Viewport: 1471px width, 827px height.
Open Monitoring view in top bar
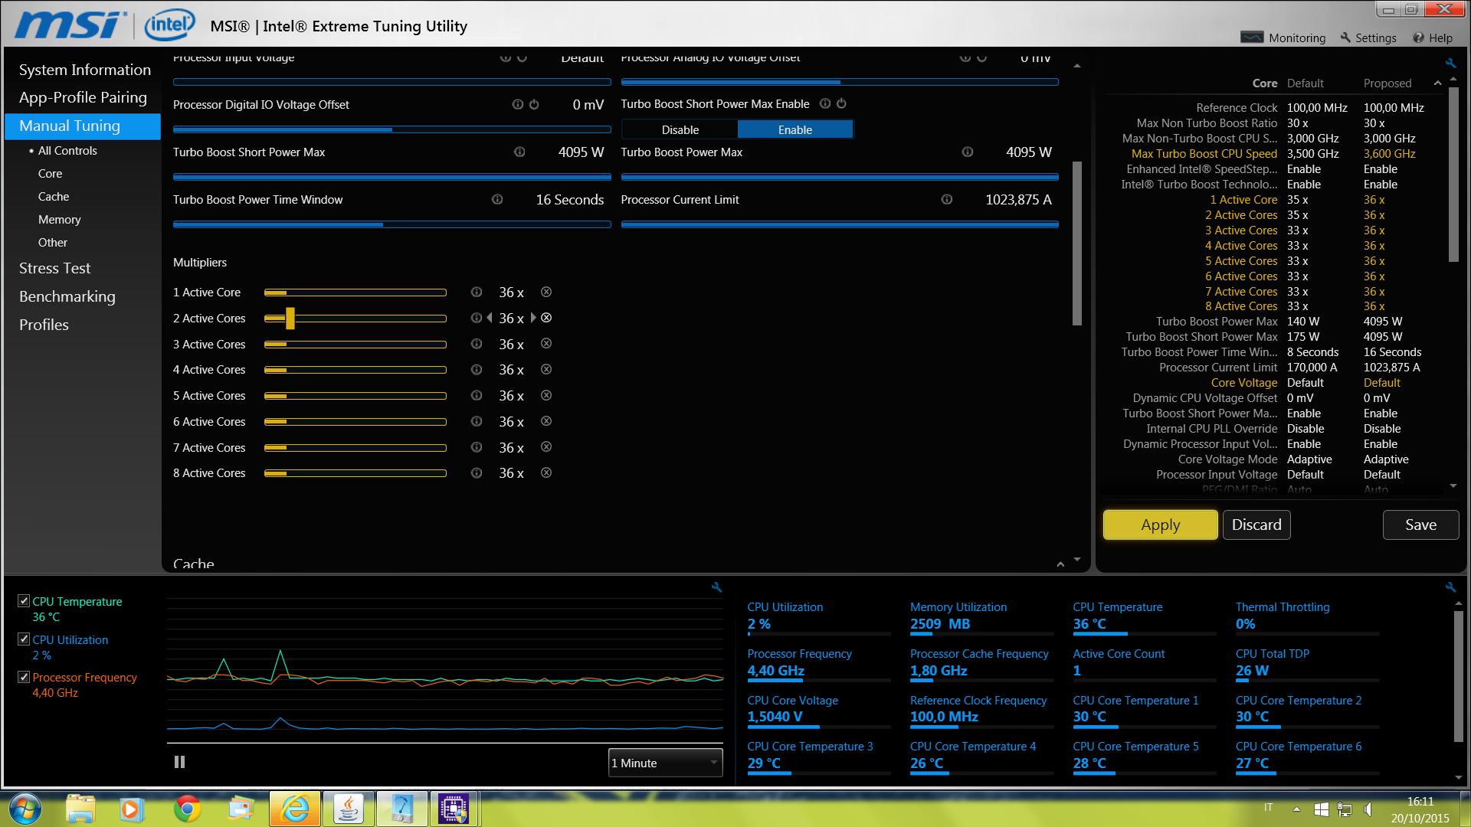point(1283,38)
